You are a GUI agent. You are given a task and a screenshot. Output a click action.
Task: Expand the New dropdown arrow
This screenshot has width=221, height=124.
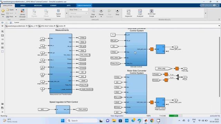[x=3, y=17]
